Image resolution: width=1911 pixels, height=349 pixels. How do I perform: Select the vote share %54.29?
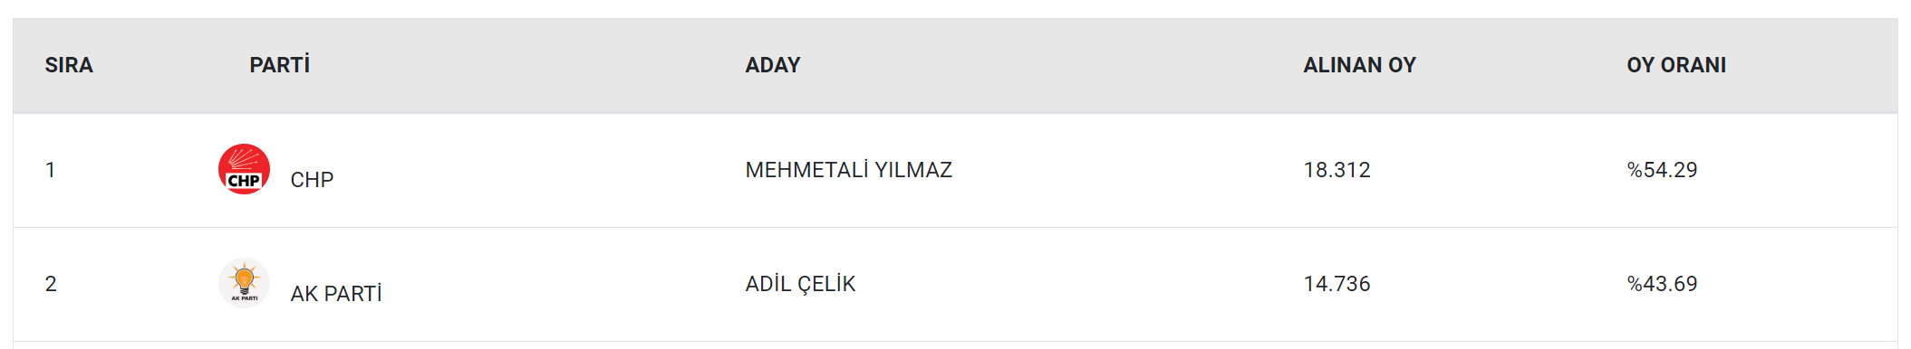coord(1662,170)
